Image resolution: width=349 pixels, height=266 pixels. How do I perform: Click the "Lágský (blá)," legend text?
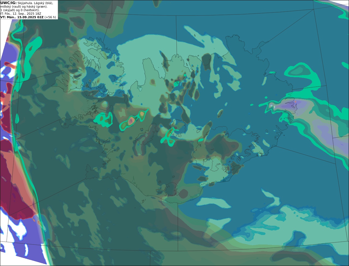coord(44,3)
